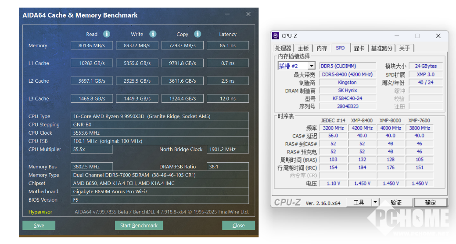
Task: Click the CPU Stepping GNR-B0 value
Action: point(160,125)
